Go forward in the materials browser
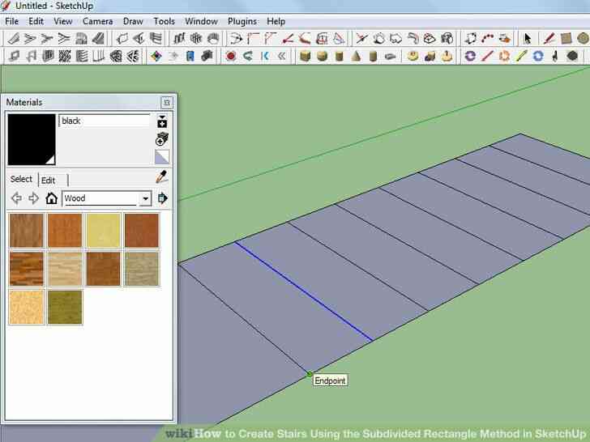590x442 pixels. (34, 198)
